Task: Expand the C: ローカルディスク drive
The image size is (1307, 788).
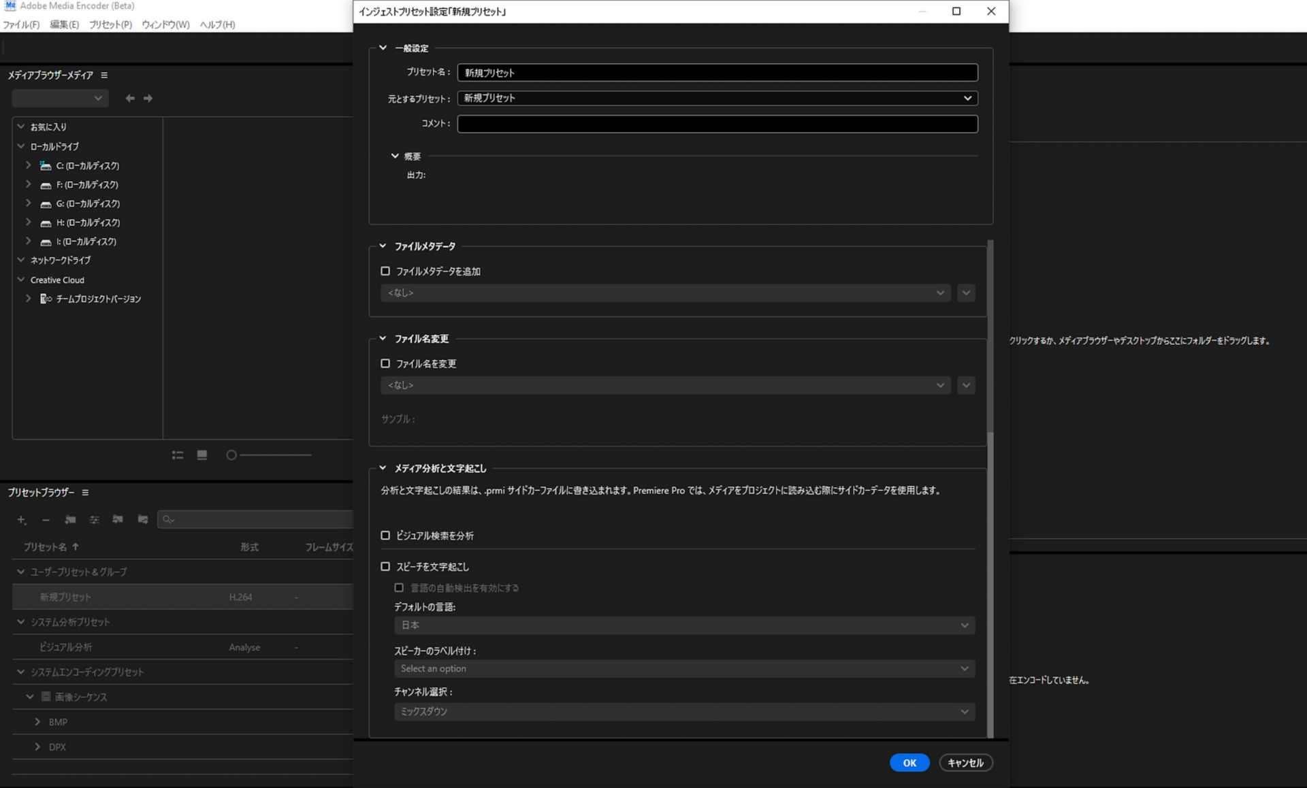Action: point(28,165)
